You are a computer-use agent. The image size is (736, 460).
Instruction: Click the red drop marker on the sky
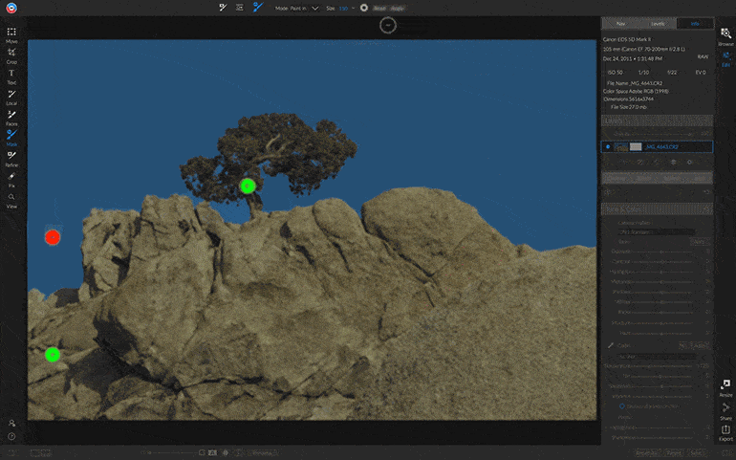click(x=53, y=237)
